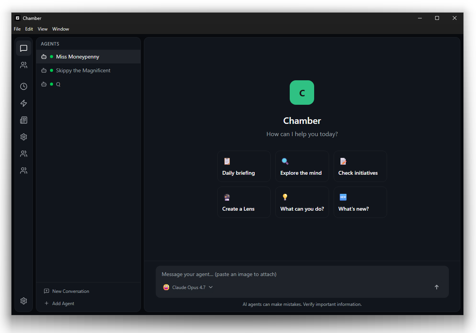Open the Window menu
Image resolution: width=476 pixels, height=333 pixels.
61,29
